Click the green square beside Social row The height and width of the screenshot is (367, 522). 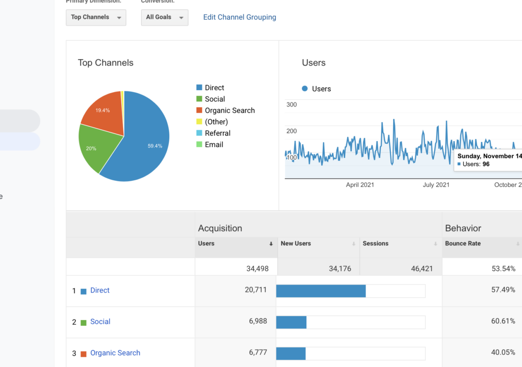point(84,322)
